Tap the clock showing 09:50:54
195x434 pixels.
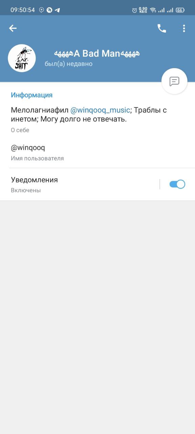point(23,10)
